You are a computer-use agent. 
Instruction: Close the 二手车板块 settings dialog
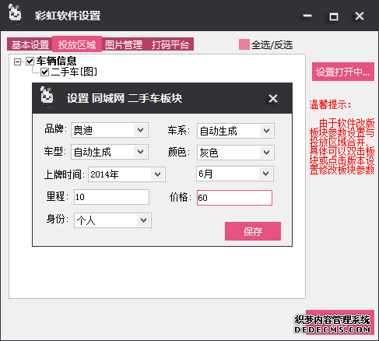click(x=273, y=98)
